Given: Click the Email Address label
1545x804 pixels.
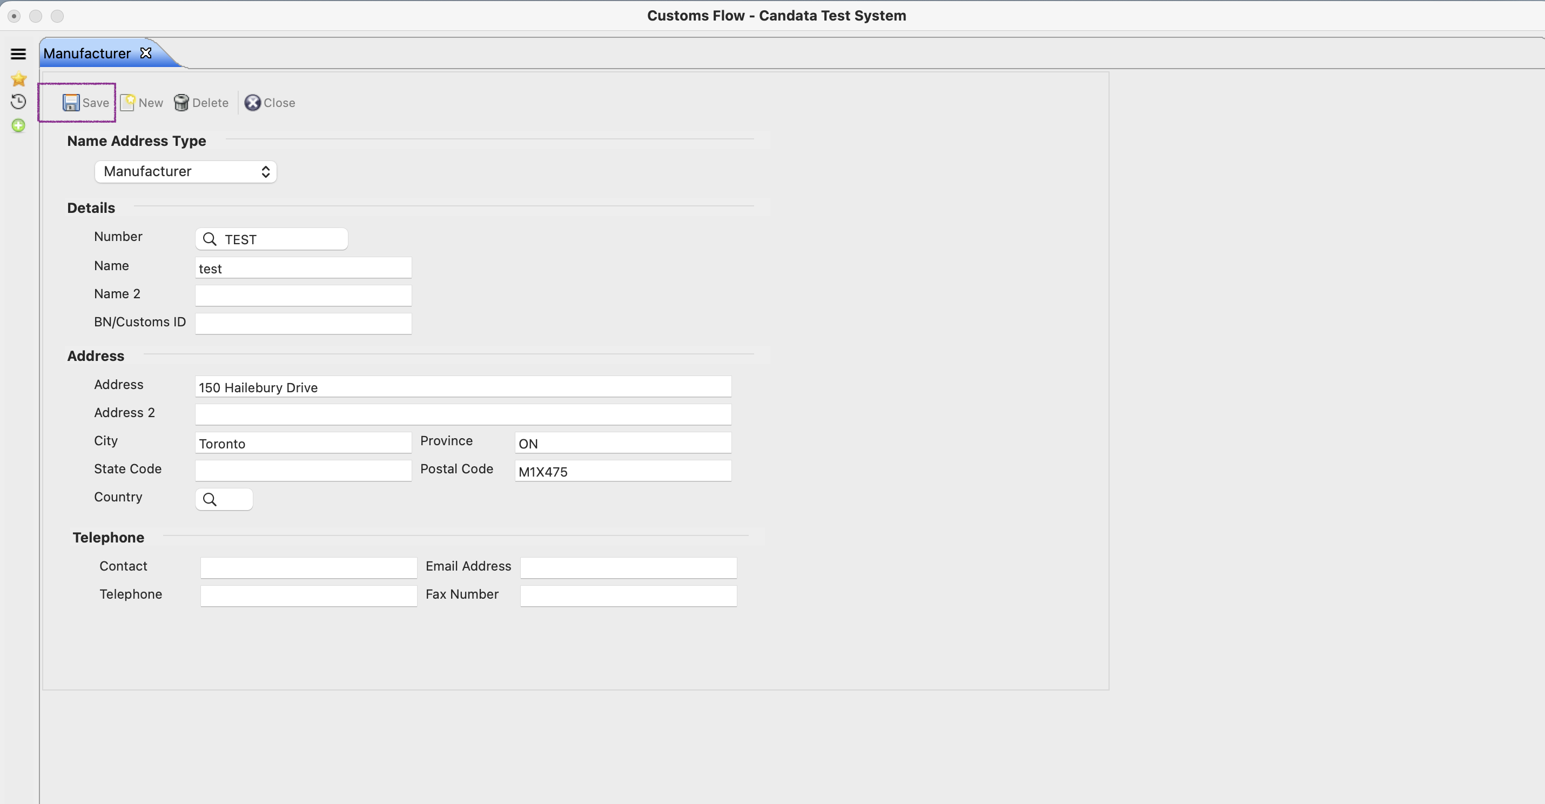Looking at the screenshot, I should coord(468,566).
